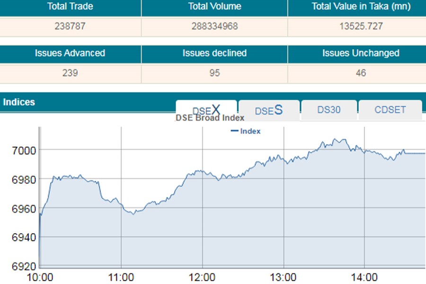Click the total volume value 288334968
Viewport: 426px width, 284px height.
[214, 27]
